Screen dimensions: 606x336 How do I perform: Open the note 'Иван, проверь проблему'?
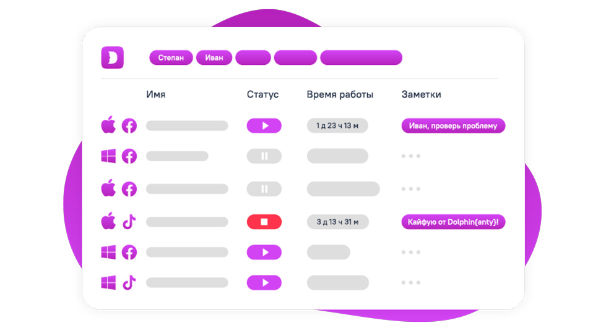(x=453, y=126)
